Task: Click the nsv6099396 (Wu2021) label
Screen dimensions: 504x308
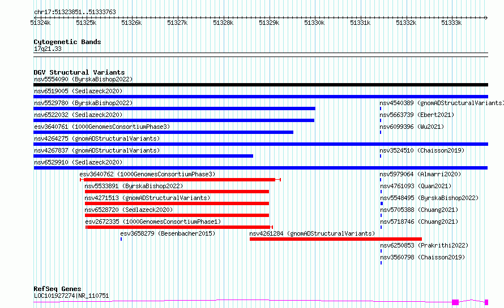Action: (x=412, y=127)
